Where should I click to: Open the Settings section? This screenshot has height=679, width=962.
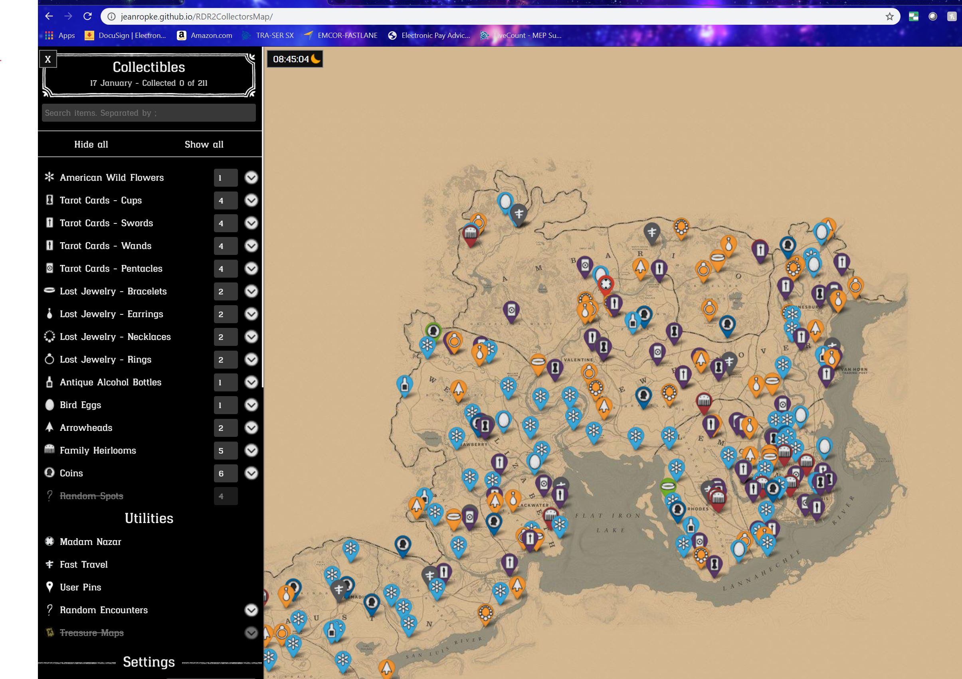(149, 662)
